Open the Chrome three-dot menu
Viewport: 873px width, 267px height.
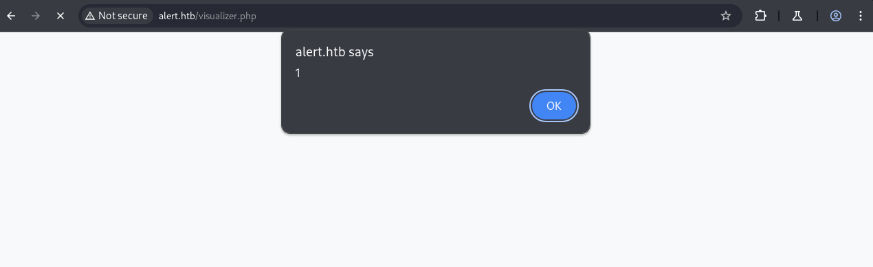click(x=861, y=15)
